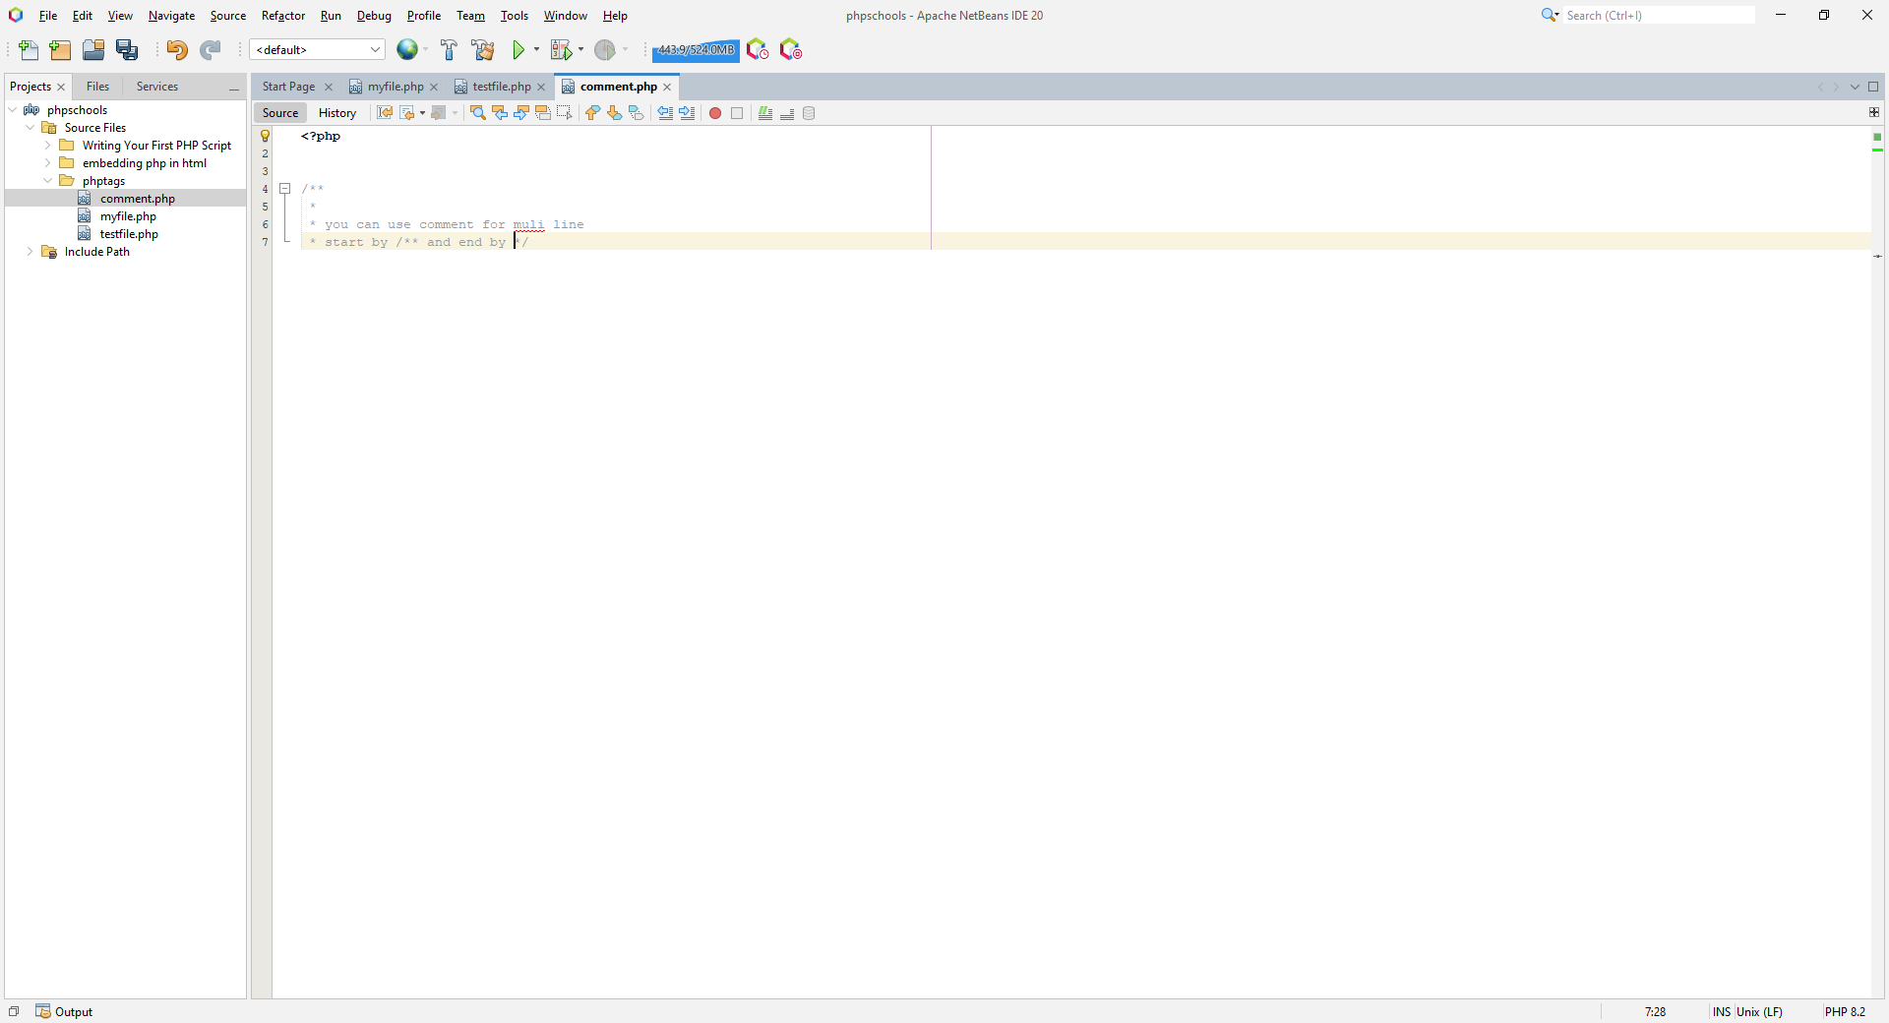Create a new file
1889x1023 pixels.
(x=27, y=50)
